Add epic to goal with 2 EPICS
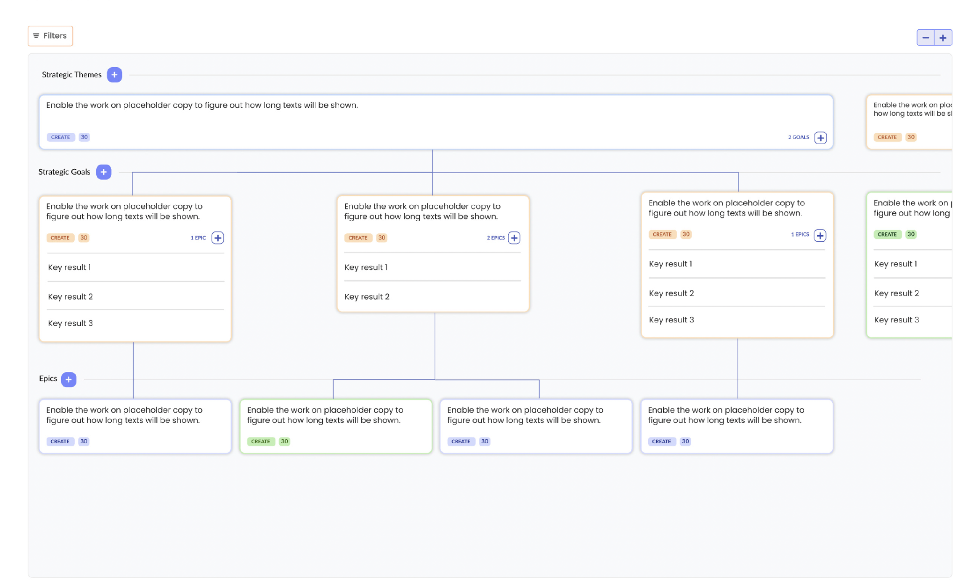The height and width of the screenshot is (580, 957). (514, 238)
